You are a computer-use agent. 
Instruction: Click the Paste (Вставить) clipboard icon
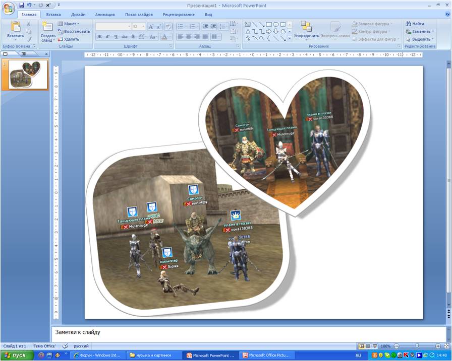click(16, 27)
